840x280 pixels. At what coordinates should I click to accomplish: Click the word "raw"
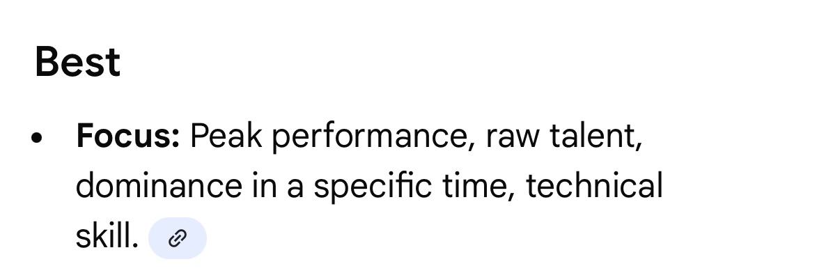click(x=513, y=138)
